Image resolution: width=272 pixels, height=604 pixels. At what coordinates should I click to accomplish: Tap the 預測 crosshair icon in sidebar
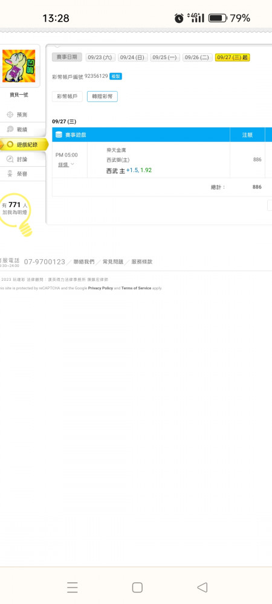coord(10,115)
